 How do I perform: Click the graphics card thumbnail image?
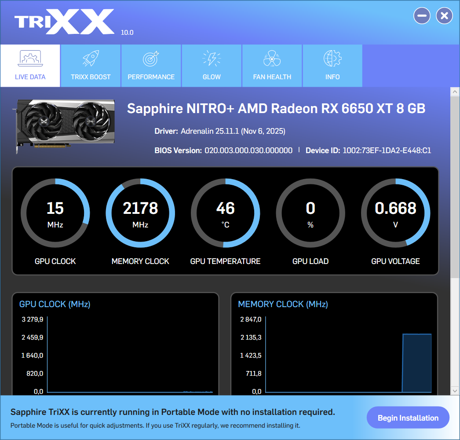64,126
